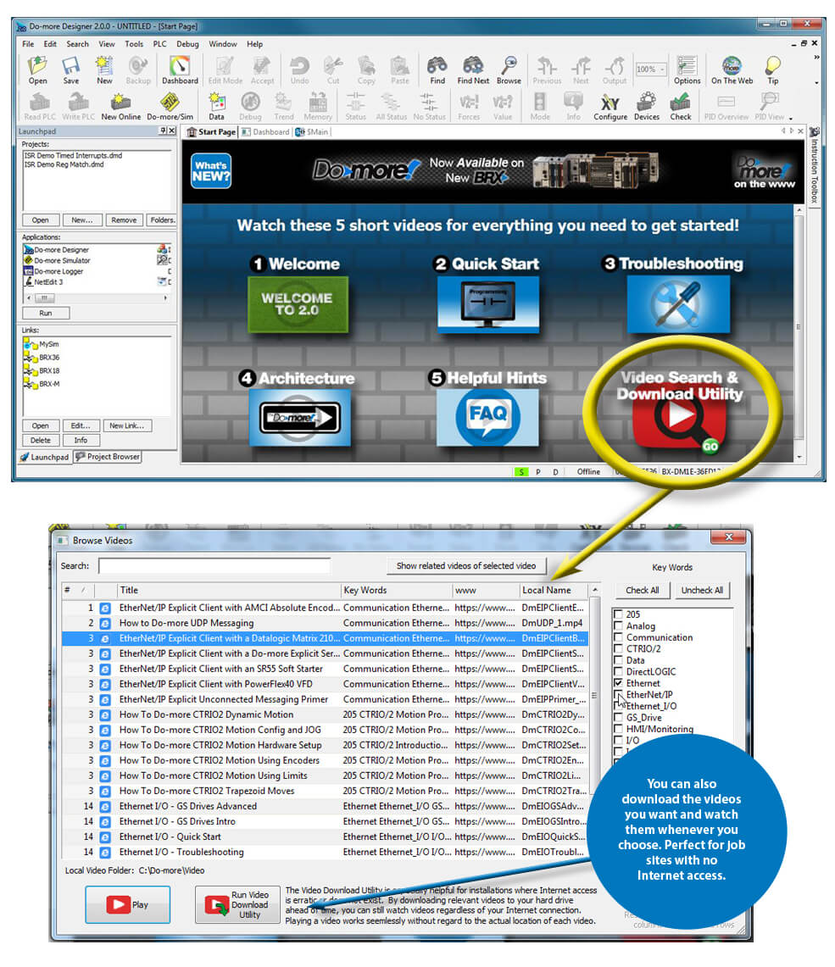Image resolution: width=835 pixels, height=967 pixels.
Task: Run the Check program tool
Action: click(x=680, y=106)
